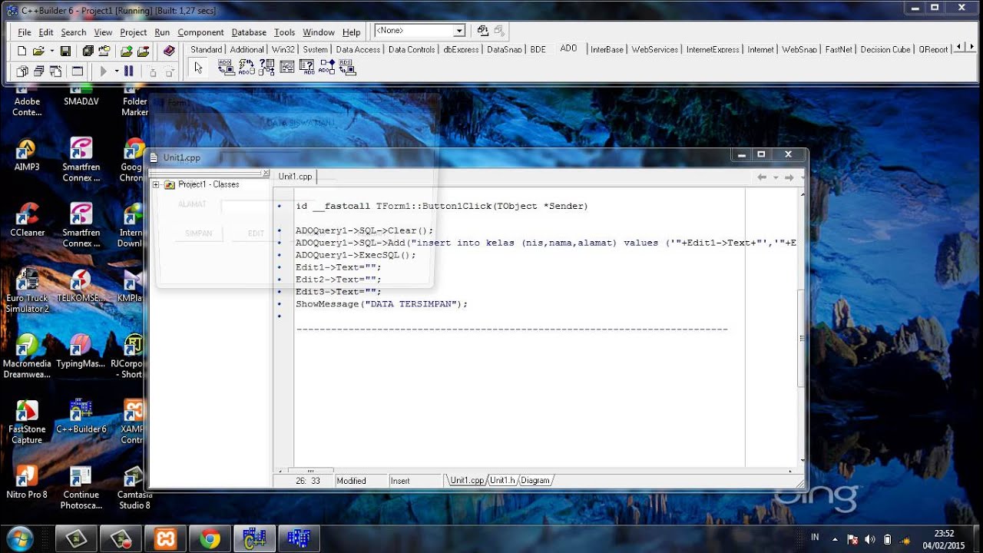
Task: Switch to the Diagram editor tab
Action: point(535,480)
